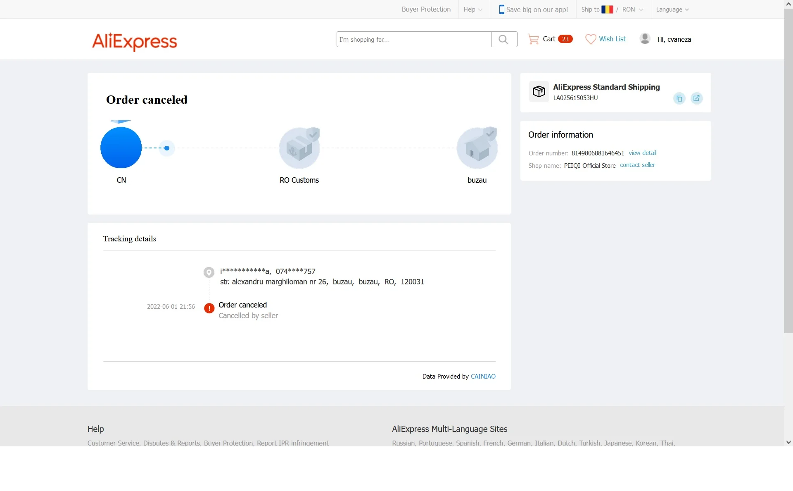
Task: Open Buyer Protection in top bar
Action: point(426,10)
